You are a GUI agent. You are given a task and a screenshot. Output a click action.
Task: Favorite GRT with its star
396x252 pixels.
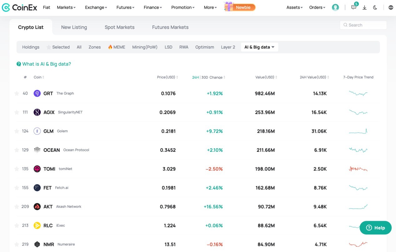point(17,93)
